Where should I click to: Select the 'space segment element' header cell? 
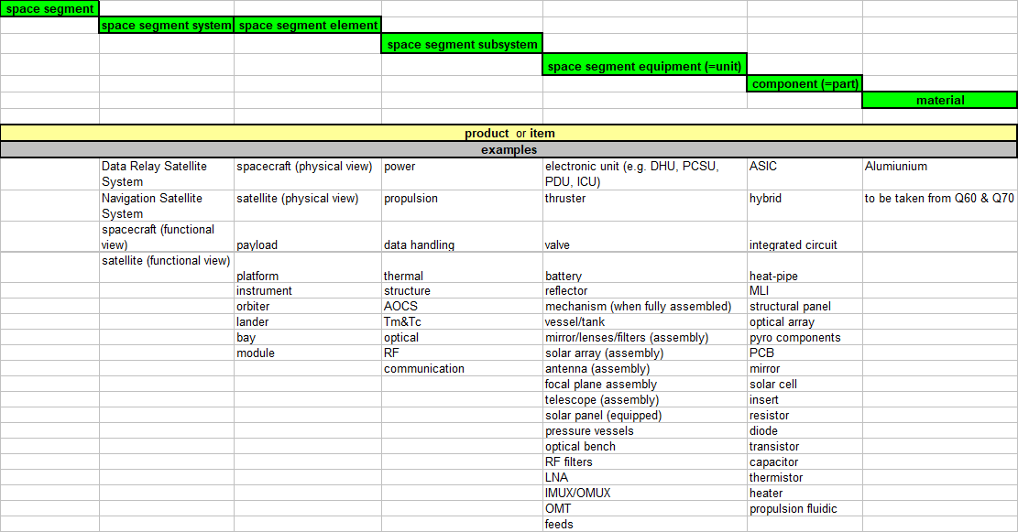point(308,26)
